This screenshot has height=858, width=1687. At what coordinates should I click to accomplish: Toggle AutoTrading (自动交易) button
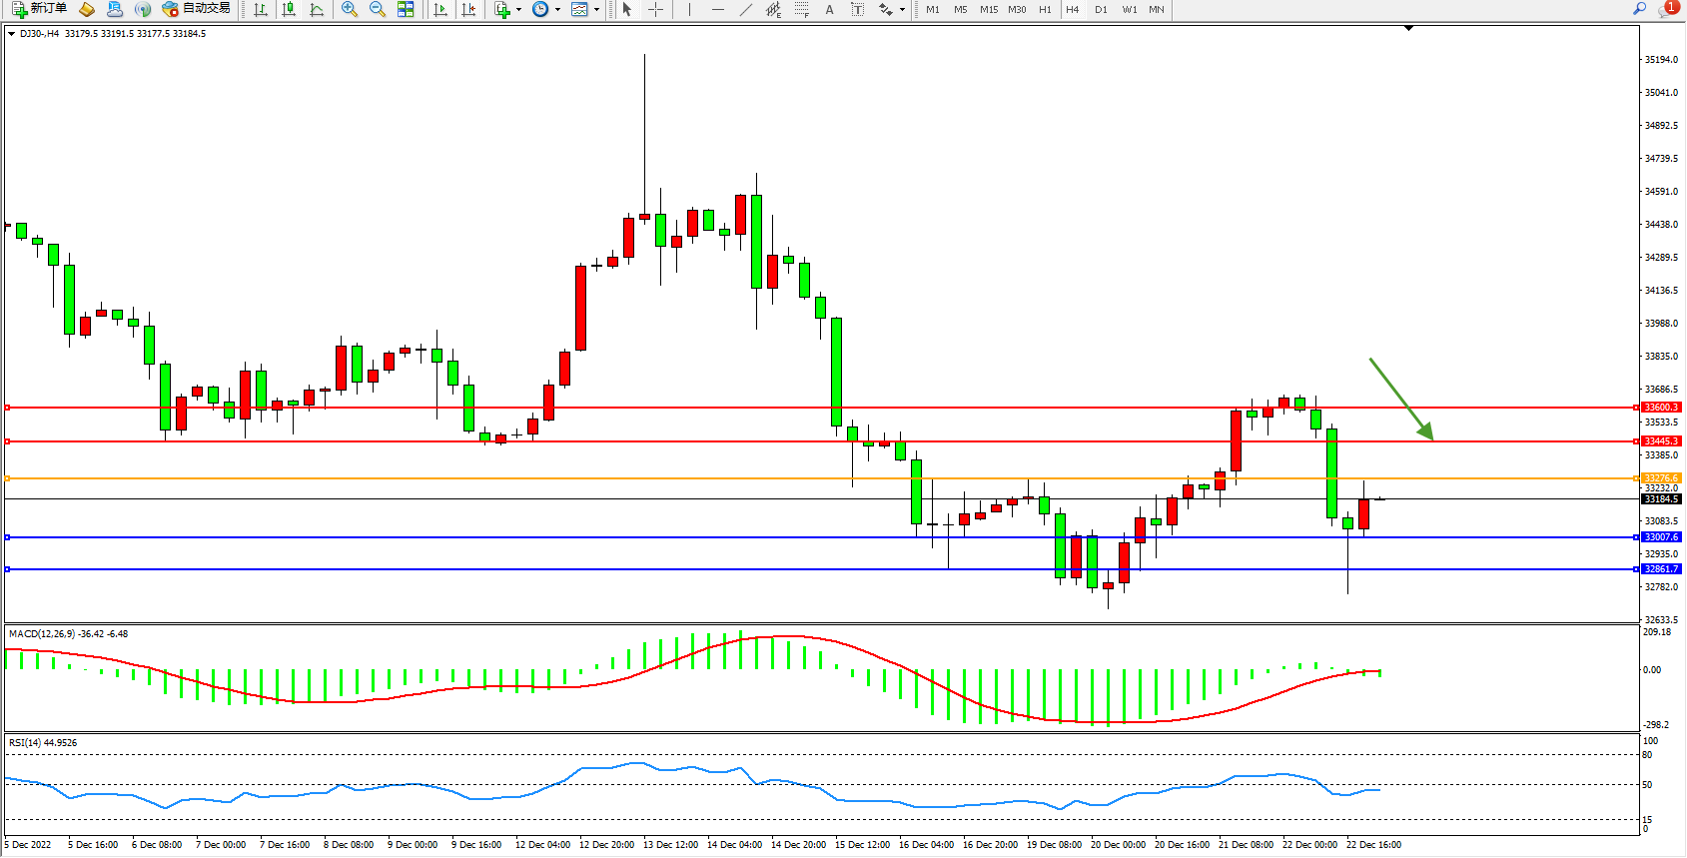point(197,9)
